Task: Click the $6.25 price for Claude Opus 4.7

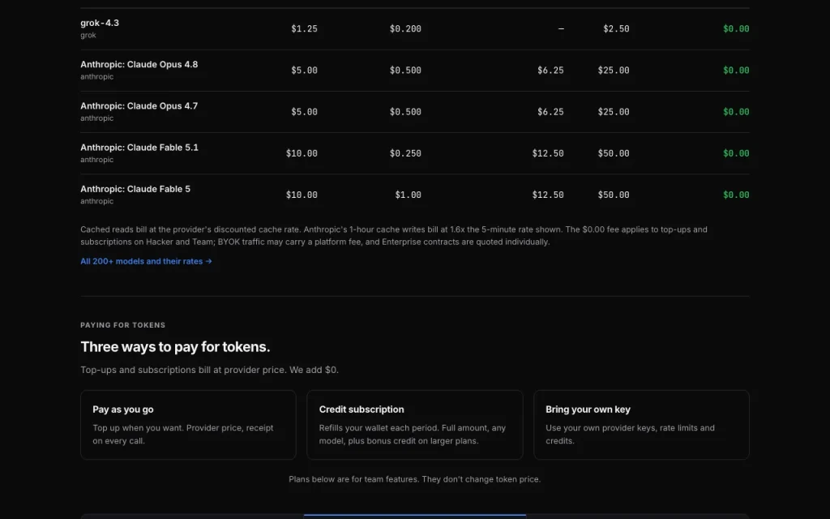Action: [x=550, y=112]
